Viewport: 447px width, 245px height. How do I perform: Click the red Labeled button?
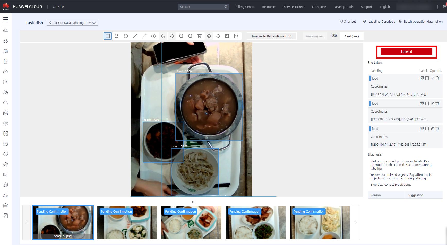406,51
